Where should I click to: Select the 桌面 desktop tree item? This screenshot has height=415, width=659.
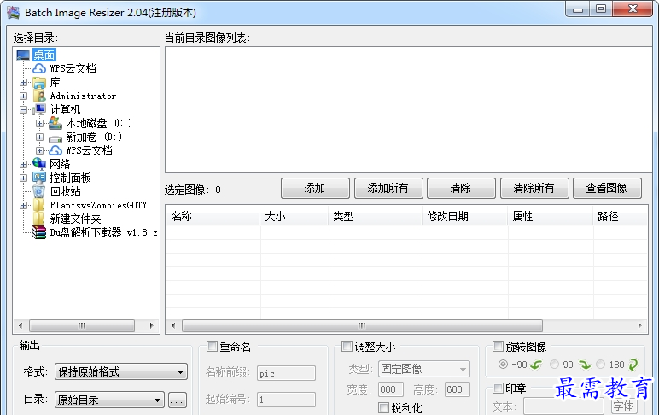[x=44, y=56]
